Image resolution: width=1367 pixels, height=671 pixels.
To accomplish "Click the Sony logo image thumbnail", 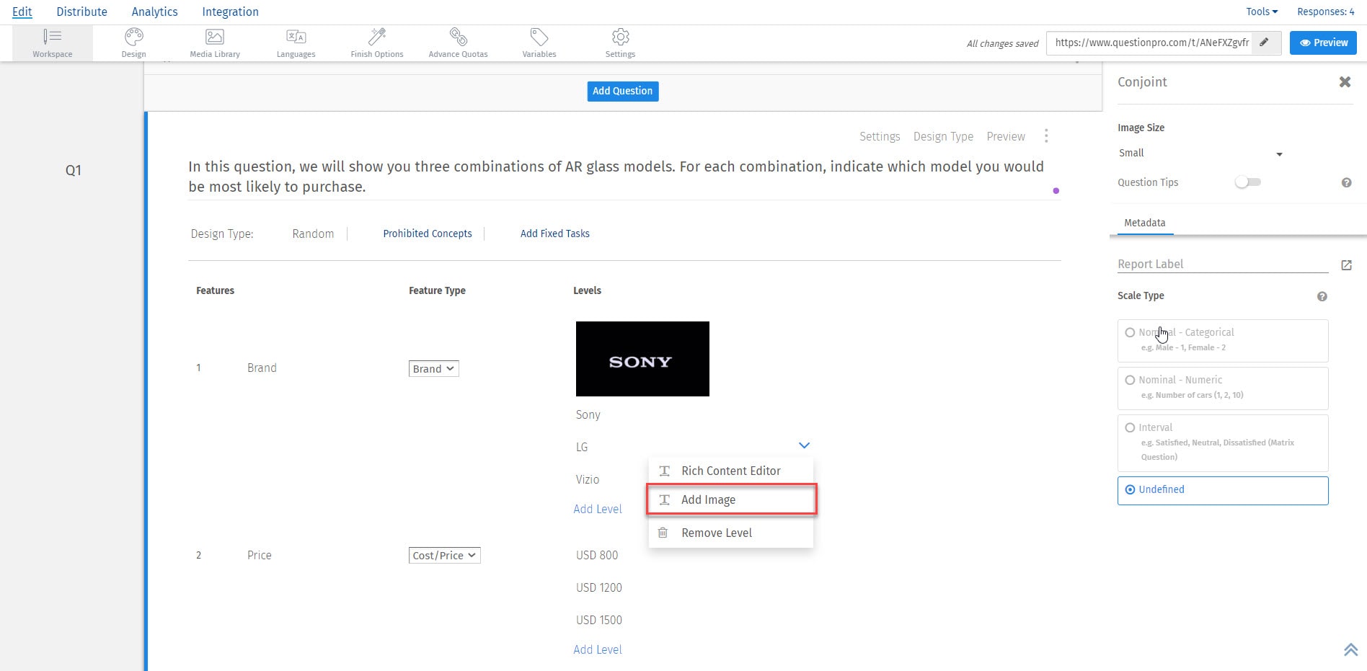I will [x=642, y=359].
